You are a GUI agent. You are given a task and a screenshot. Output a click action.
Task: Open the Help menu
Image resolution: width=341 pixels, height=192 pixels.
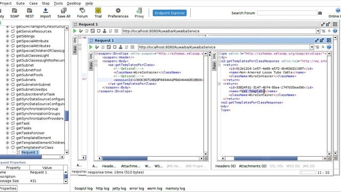pyautogui.click(x=89, y=3)
